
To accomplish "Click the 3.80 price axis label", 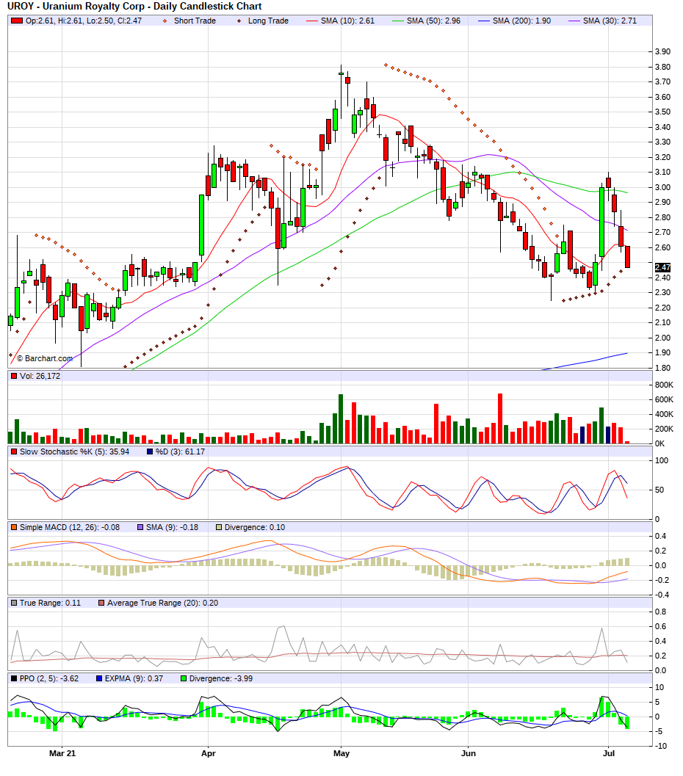I will (662, 68).
